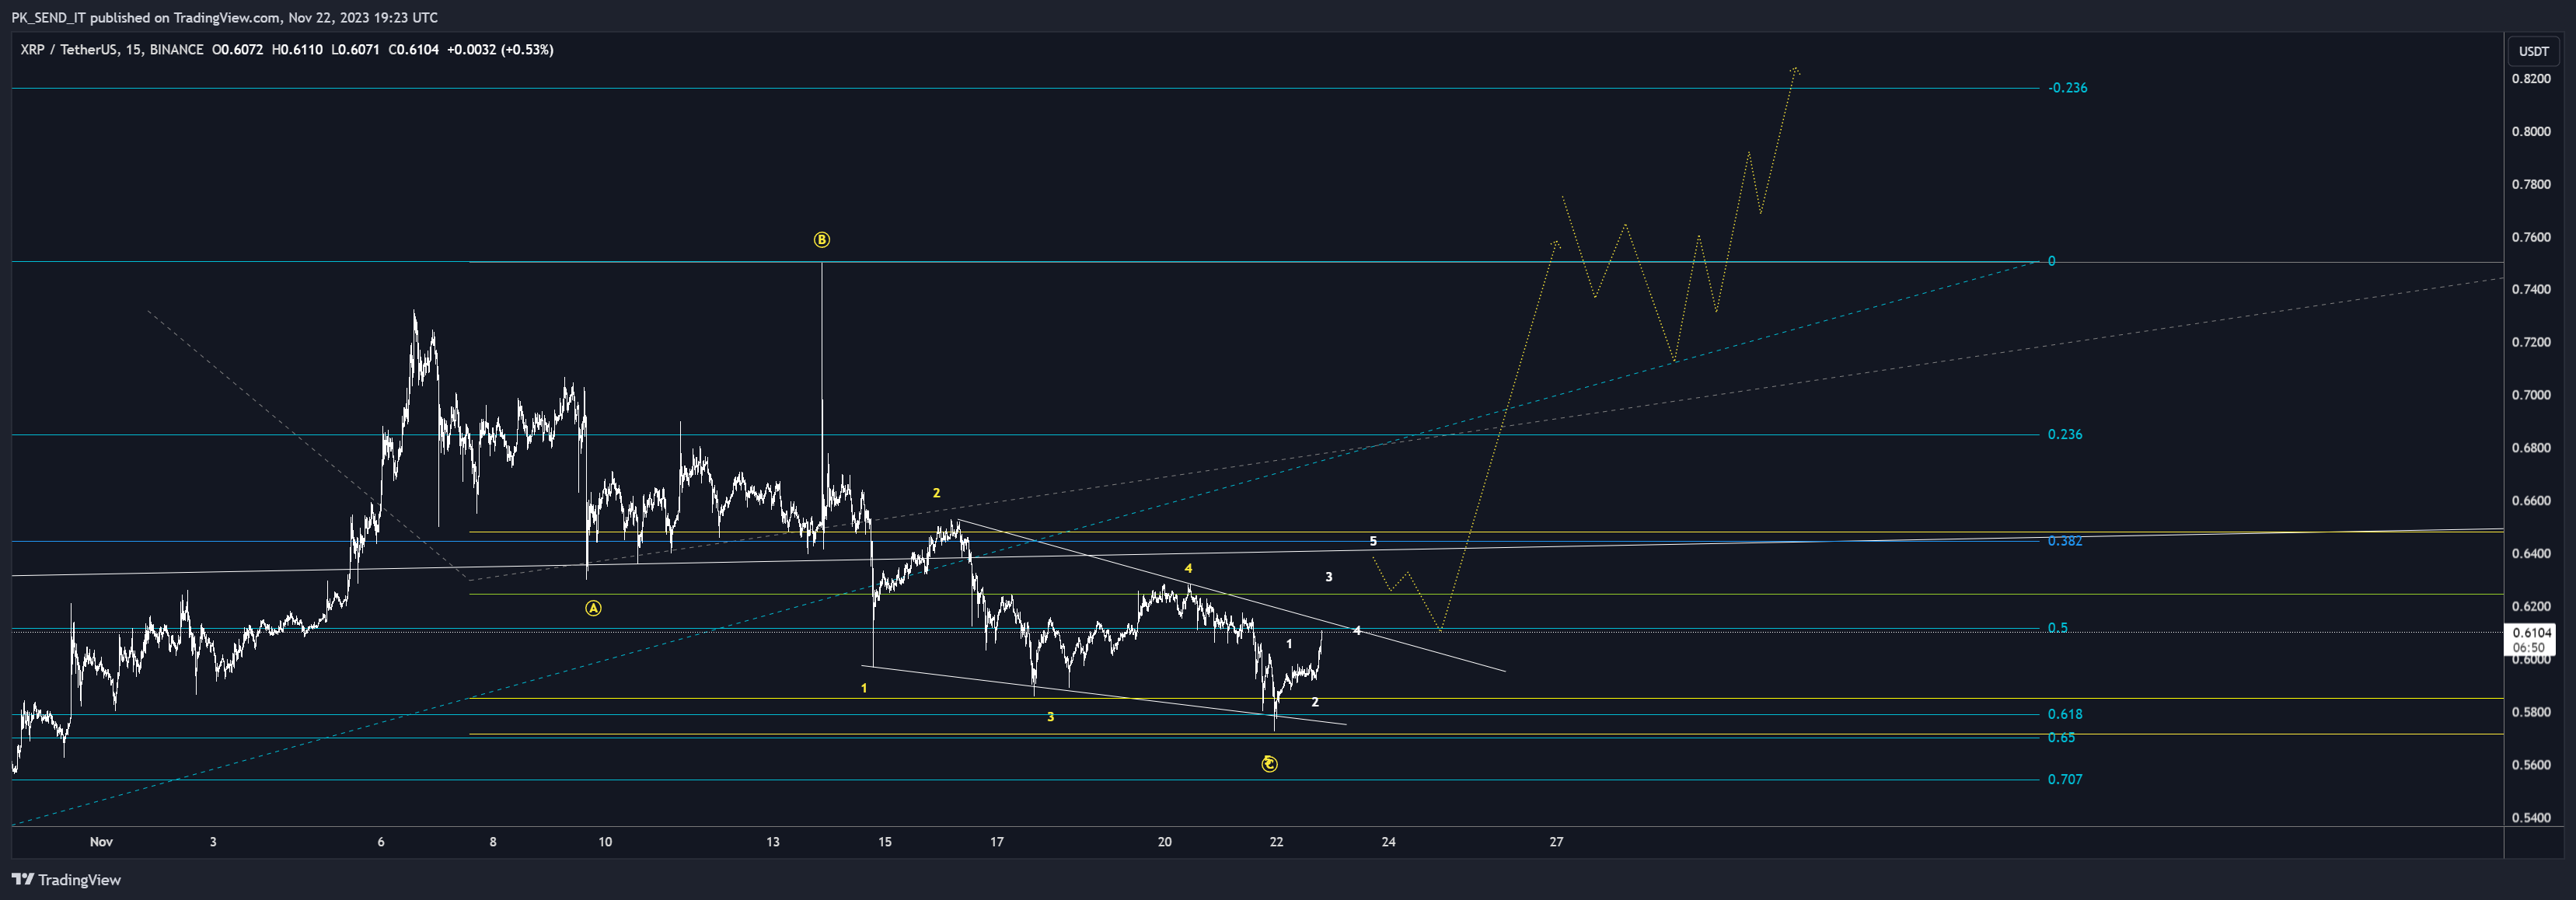Click date 22 on the time axis
Image resolution: width=2576 pixels, height=900 pixels.
click(x=1277, y=842)
